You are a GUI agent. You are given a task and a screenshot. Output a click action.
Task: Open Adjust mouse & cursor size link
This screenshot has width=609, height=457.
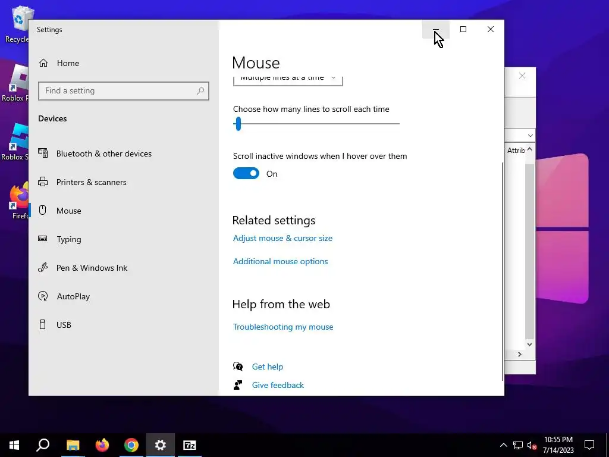(x=282, y=238)
